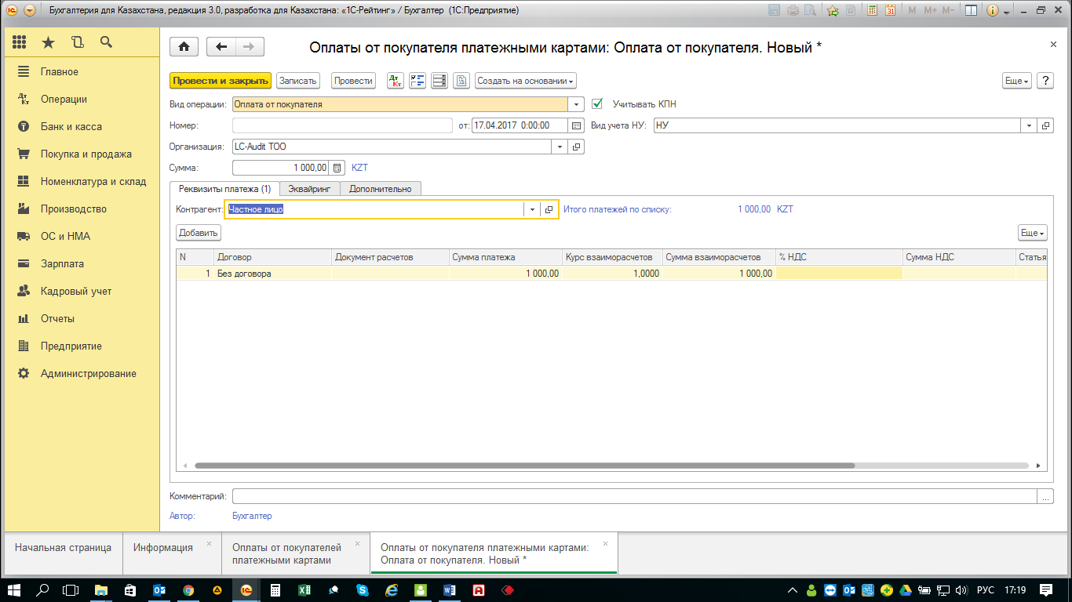Open Организация item with open-form icon
This screenshot has width=1072, height=602.
pos(576,147)
